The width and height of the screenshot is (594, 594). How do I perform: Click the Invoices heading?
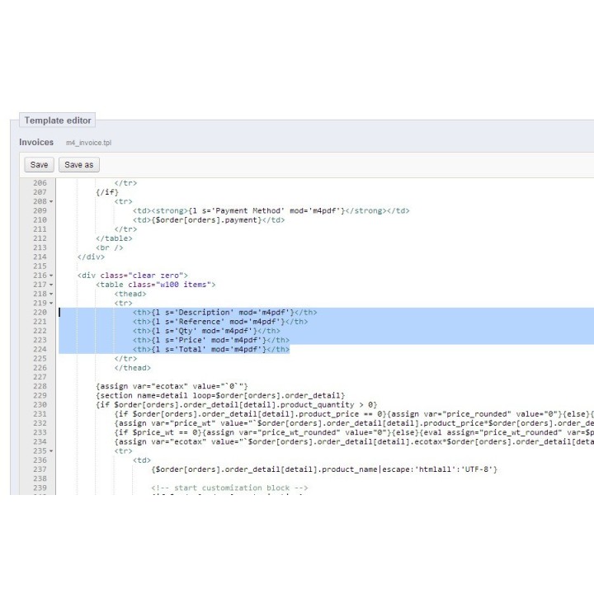tap(36, 142)
